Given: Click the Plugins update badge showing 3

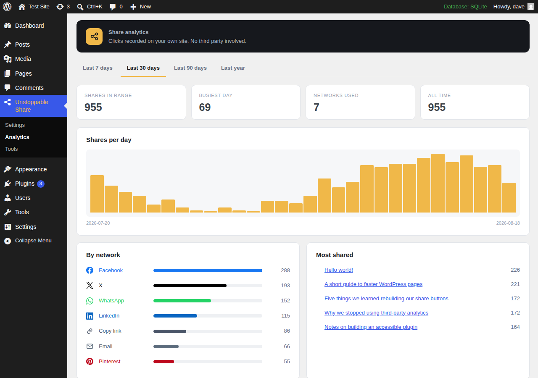Looking at the screenshot, I should click(x=41, y=184).
